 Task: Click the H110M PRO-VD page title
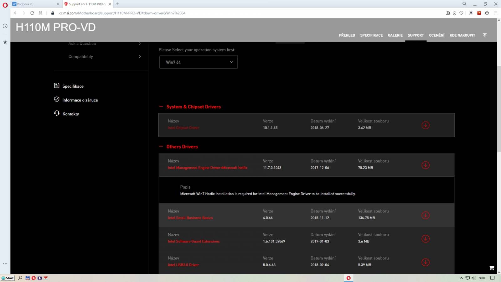pos(56,27)
